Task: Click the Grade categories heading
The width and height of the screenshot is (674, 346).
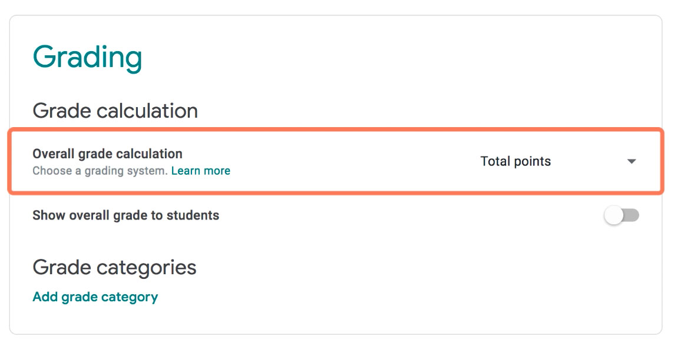Action: 115,267
